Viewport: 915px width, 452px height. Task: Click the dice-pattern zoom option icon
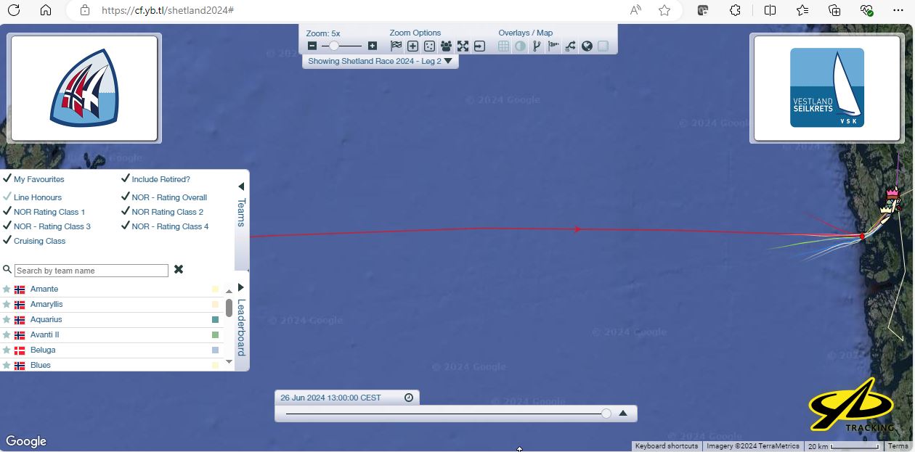point(429,46)
